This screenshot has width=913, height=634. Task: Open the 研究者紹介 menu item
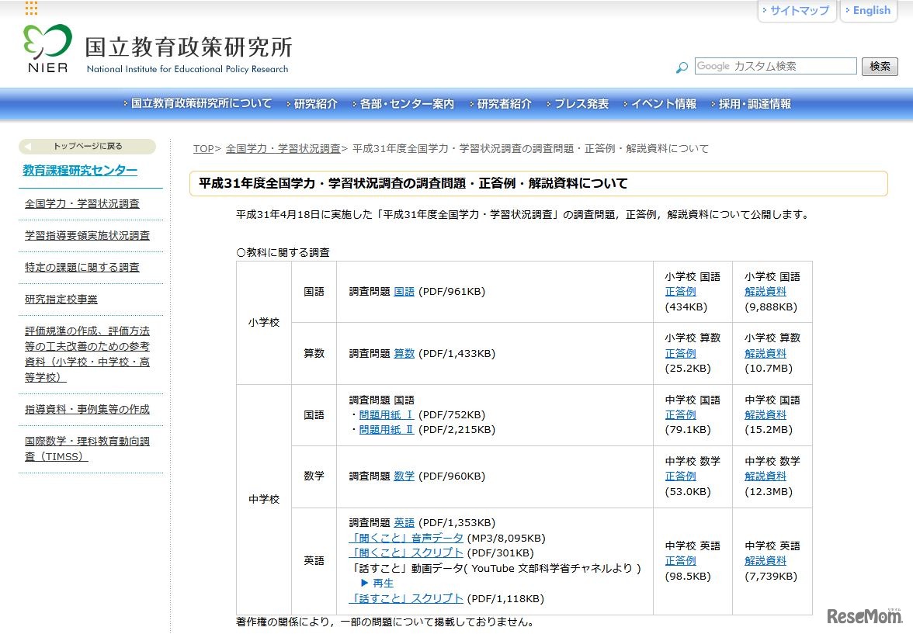point(504,104)
